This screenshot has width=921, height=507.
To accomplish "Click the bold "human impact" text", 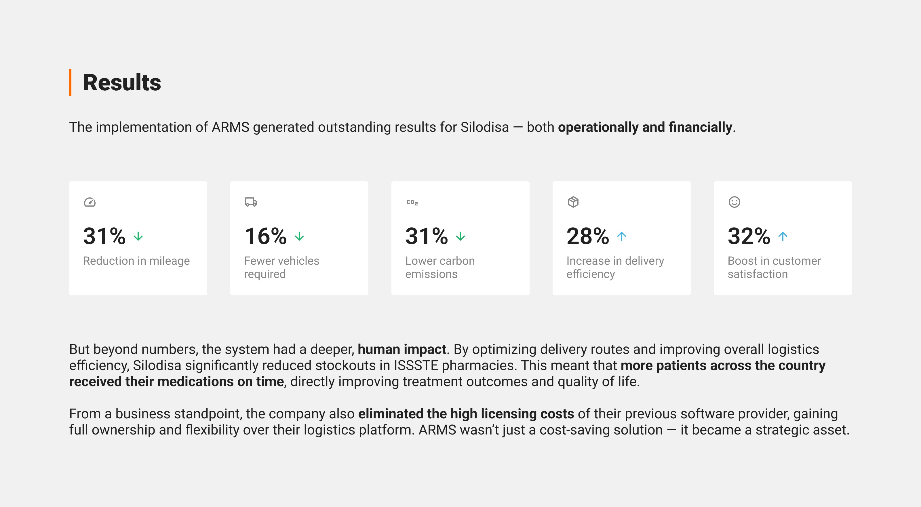I will (402, 349).
